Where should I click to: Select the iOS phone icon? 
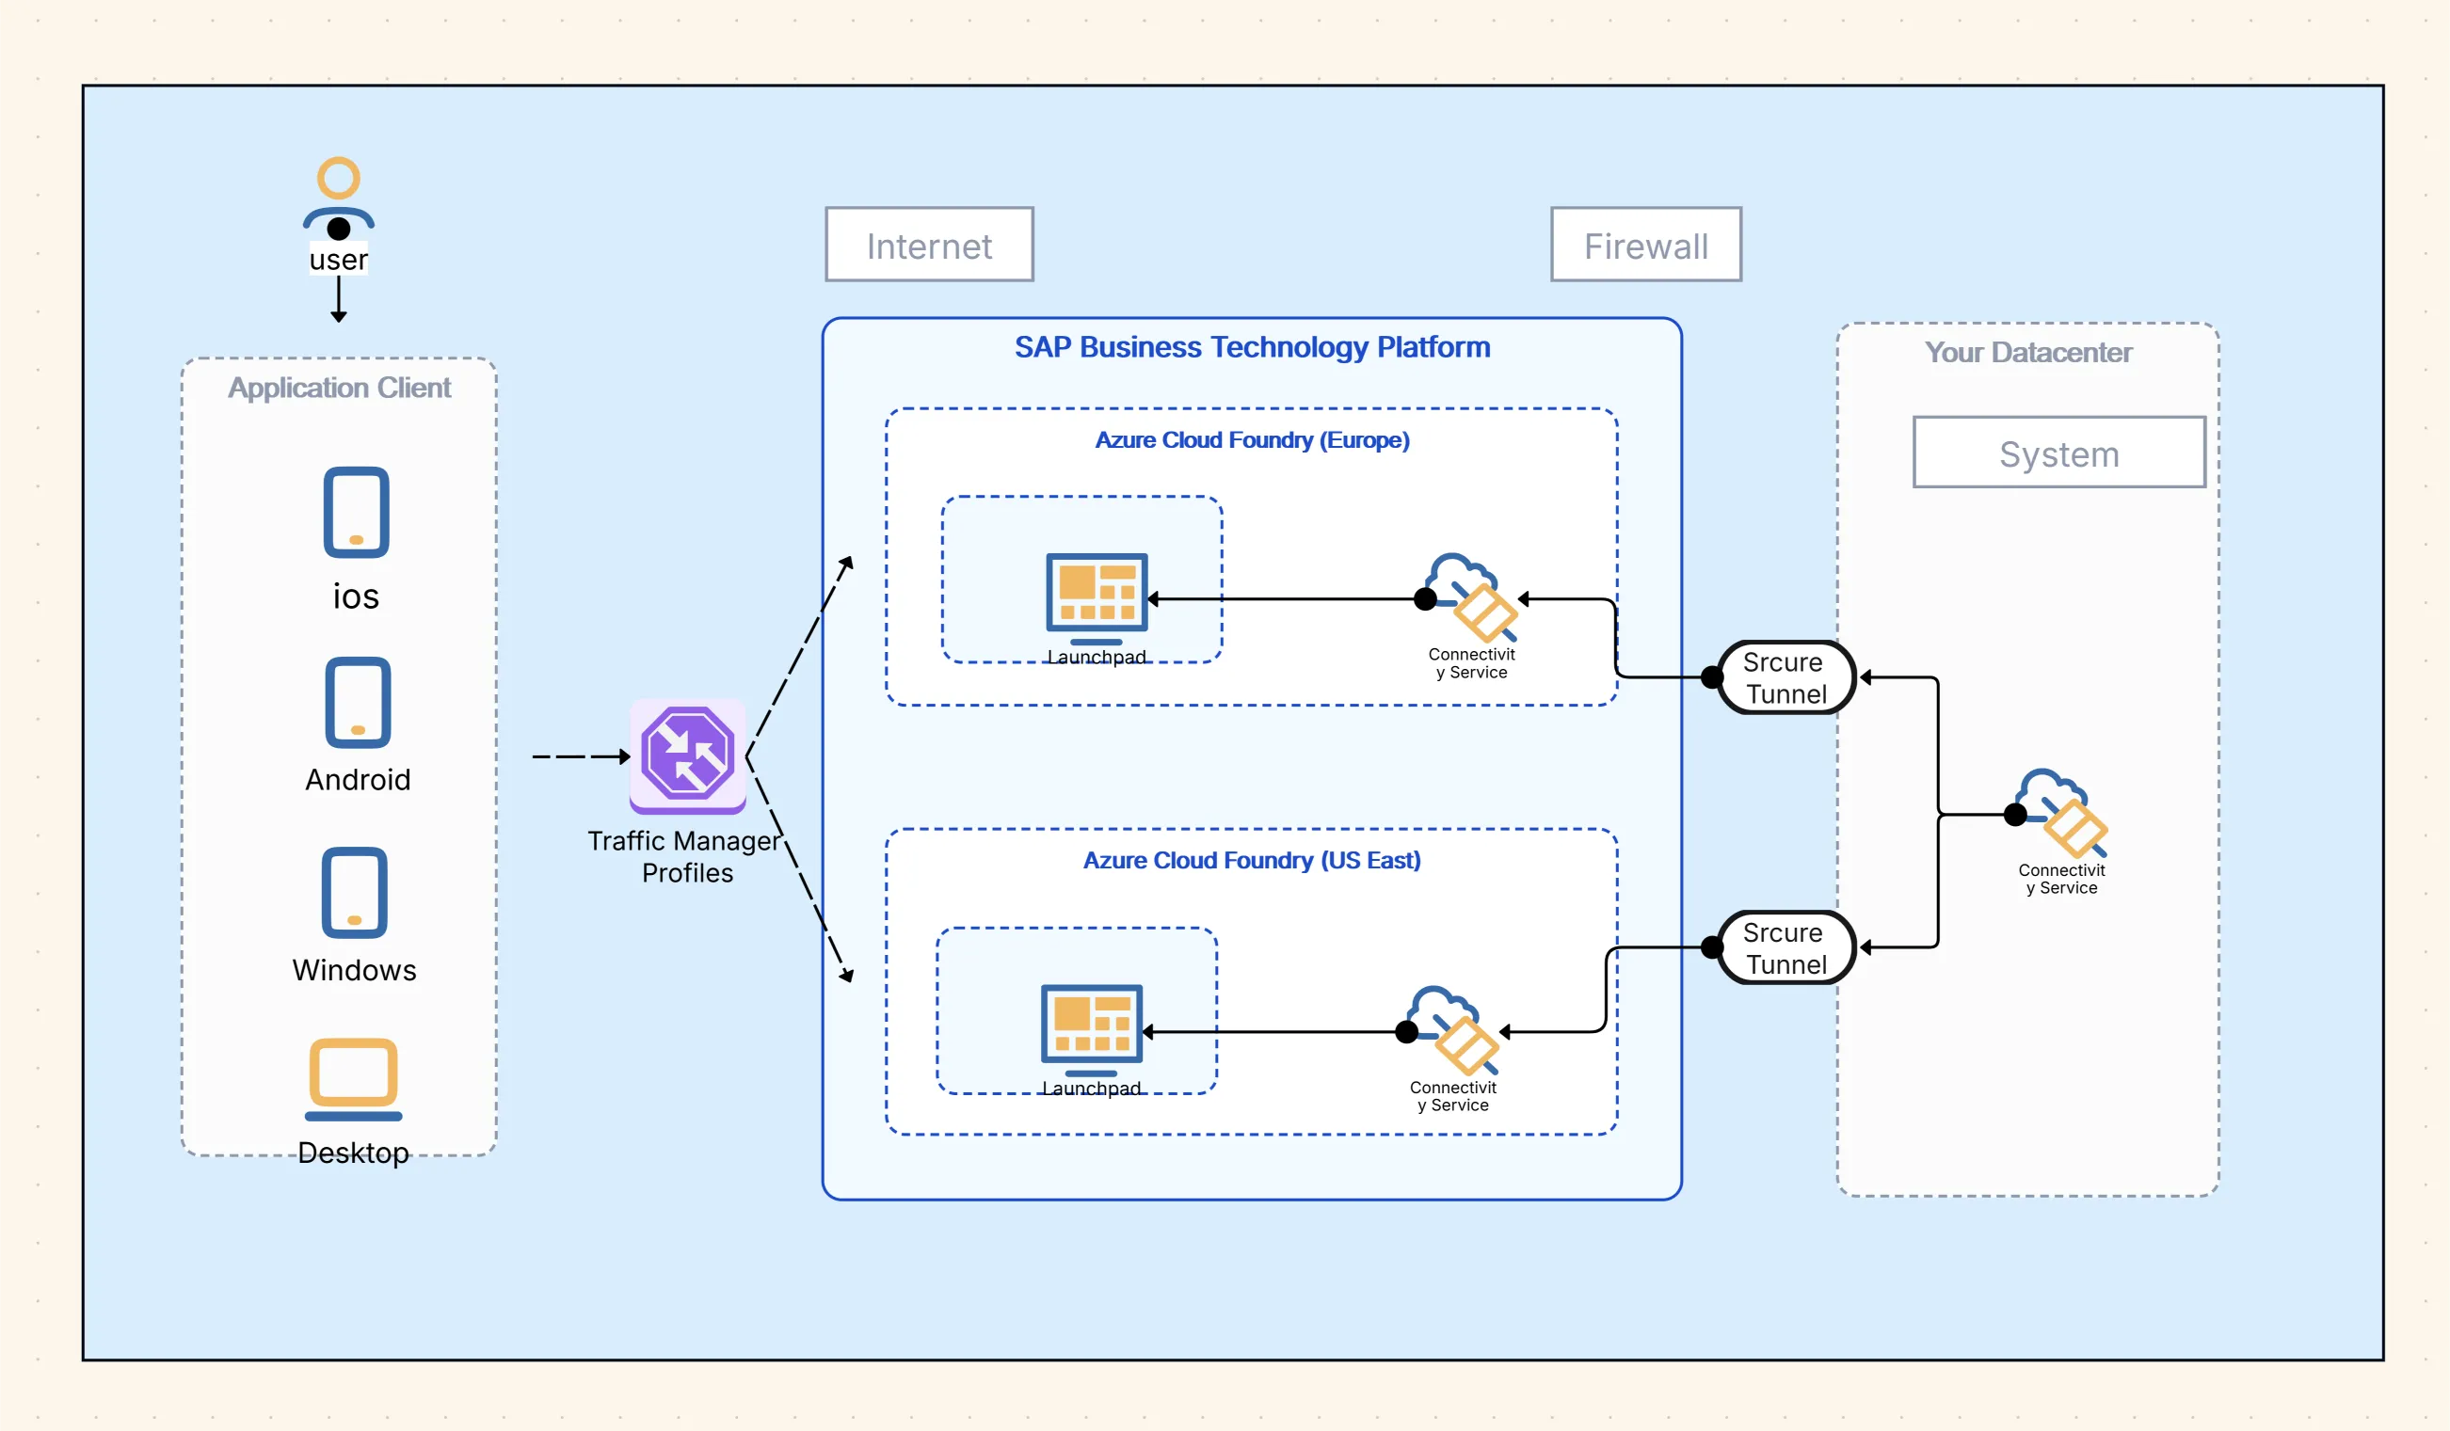pyautogui.click(x=356, y=512)
